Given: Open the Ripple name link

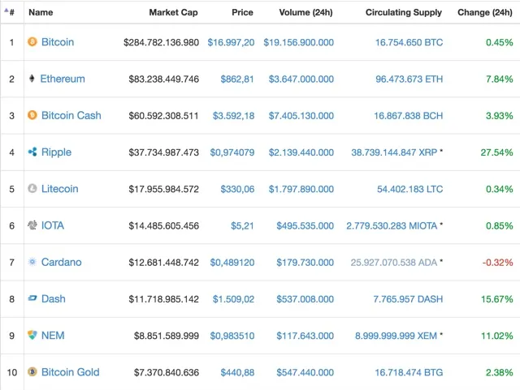Looking at the screenshot, I should point(56,152).
